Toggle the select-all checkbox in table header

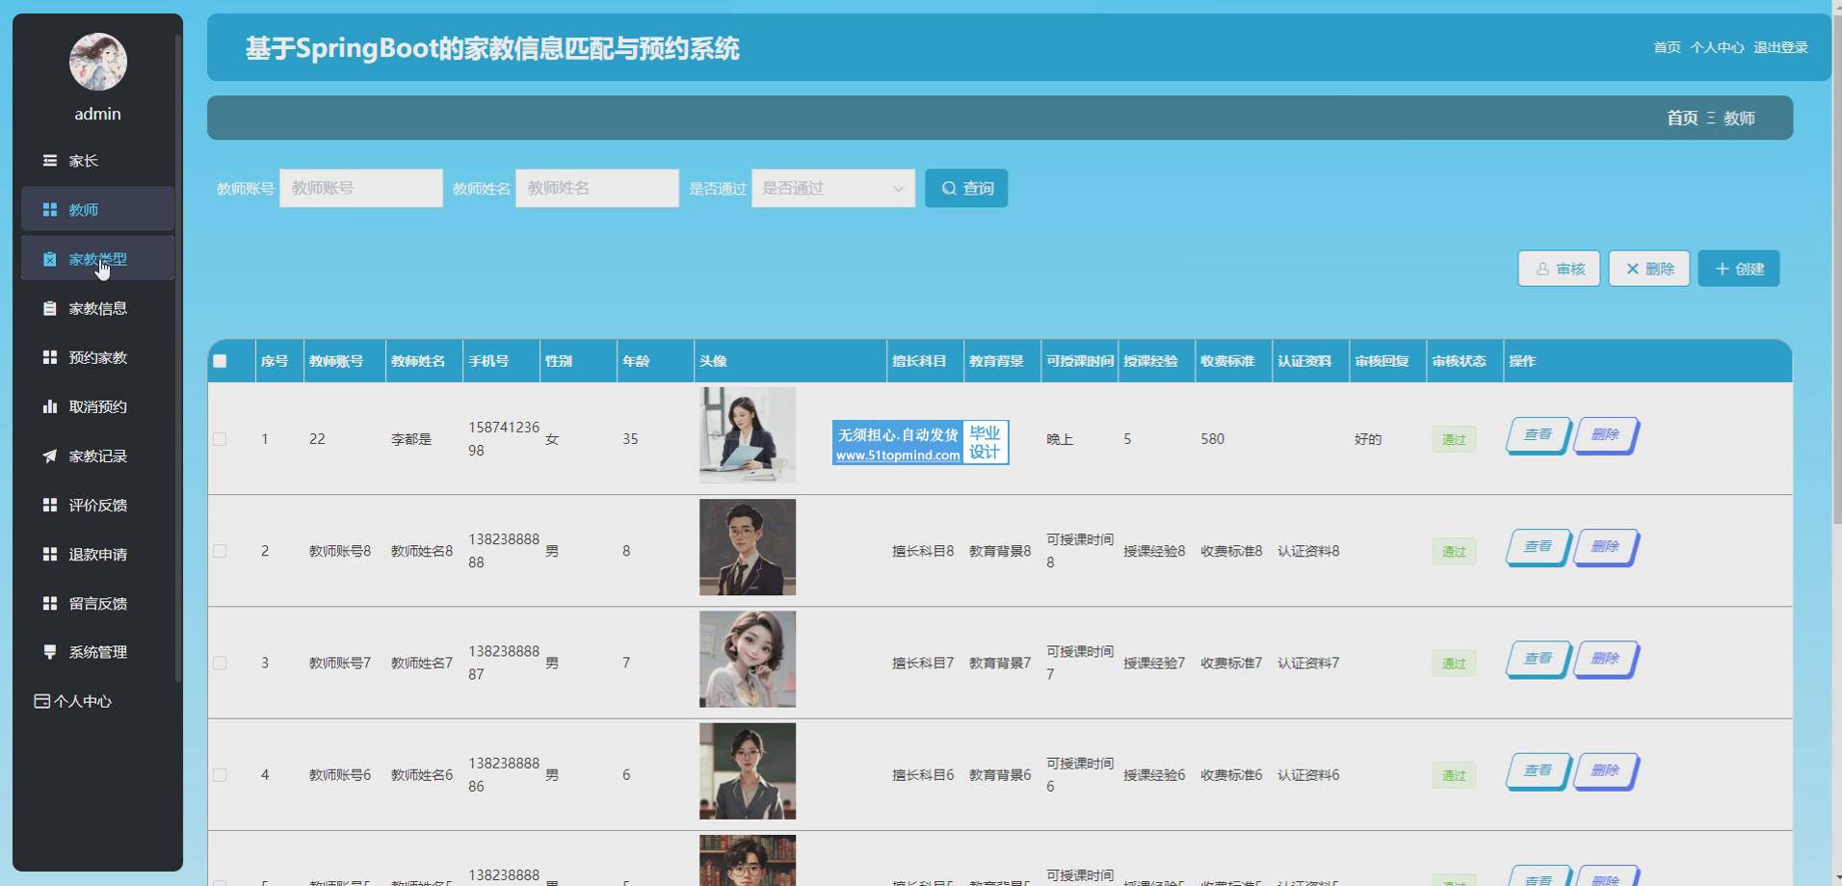pyautogui.click(x=220, y=361)
